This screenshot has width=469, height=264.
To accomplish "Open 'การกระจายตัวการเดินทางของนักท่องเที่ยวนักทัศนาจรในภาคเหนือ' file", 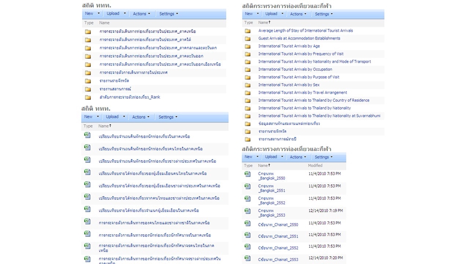I will point(155,235).
